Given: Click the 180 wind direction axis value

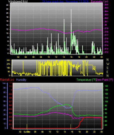Looking at the screenshot, I should point(8,68).
